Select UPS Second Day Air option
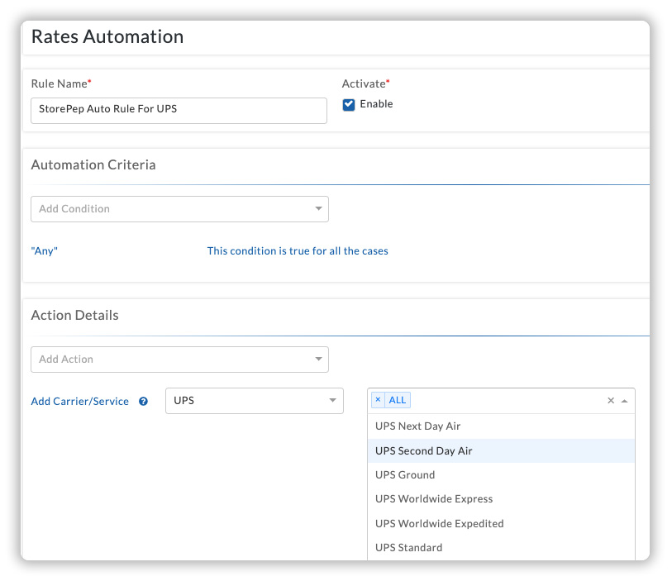 click(x=501, y=450)
